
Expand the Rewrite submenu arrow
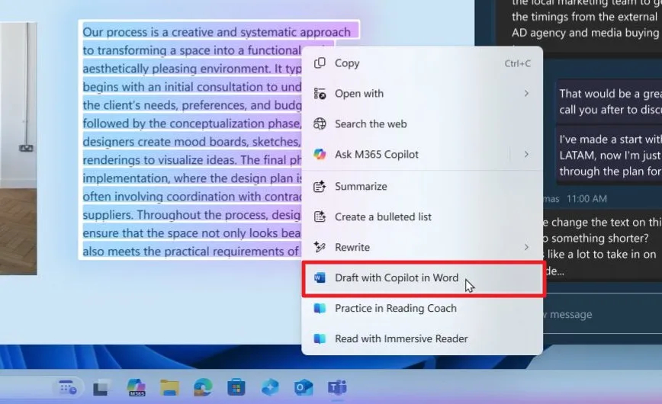(x=526, y=247)
